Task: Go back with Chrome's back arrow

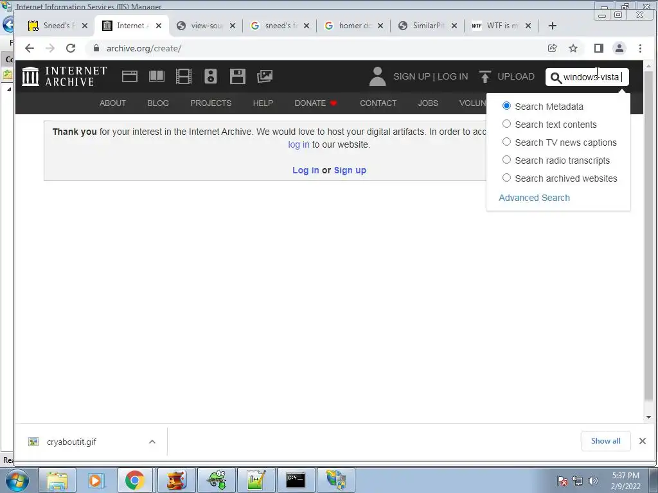Action: tap(30, 48)
